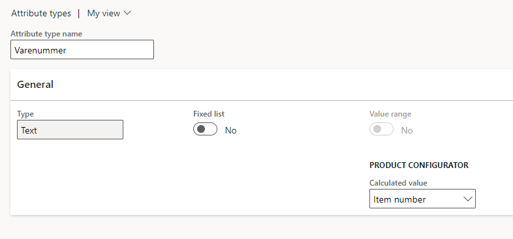Click the separator bar after Attribute types
The height and width of the screenshot is (239, 513).
(x=78, y=14)
